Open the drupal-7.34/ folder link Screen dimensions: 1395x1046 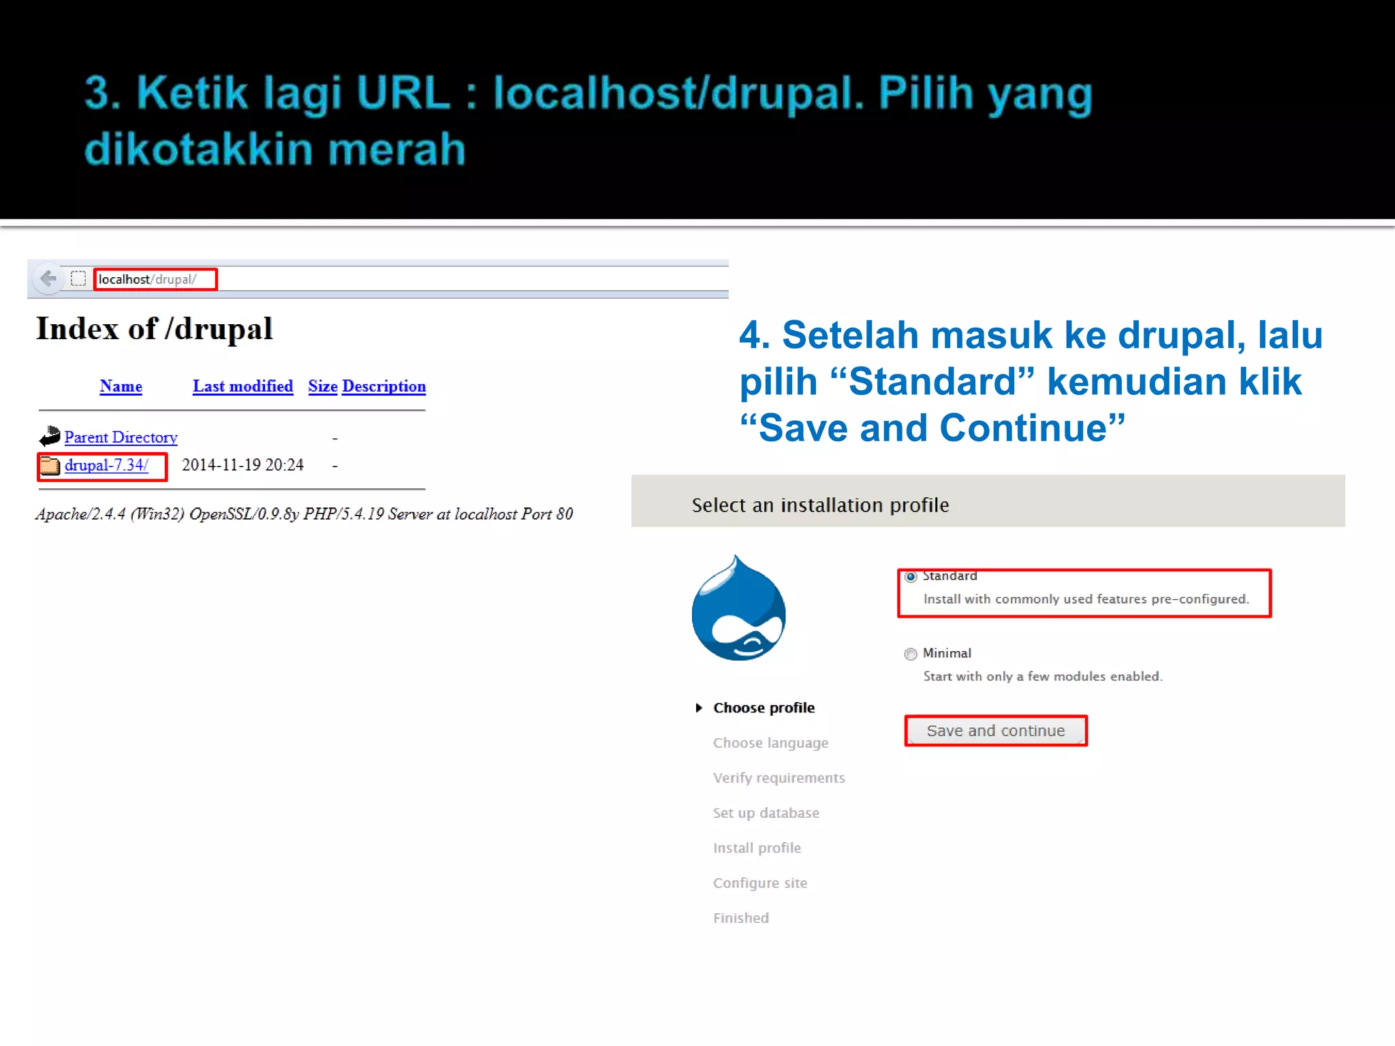[106, 465]
